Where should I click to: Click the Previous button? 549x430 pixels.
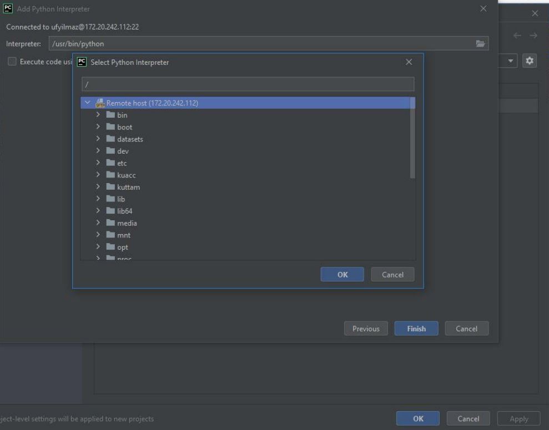point(366,328)
